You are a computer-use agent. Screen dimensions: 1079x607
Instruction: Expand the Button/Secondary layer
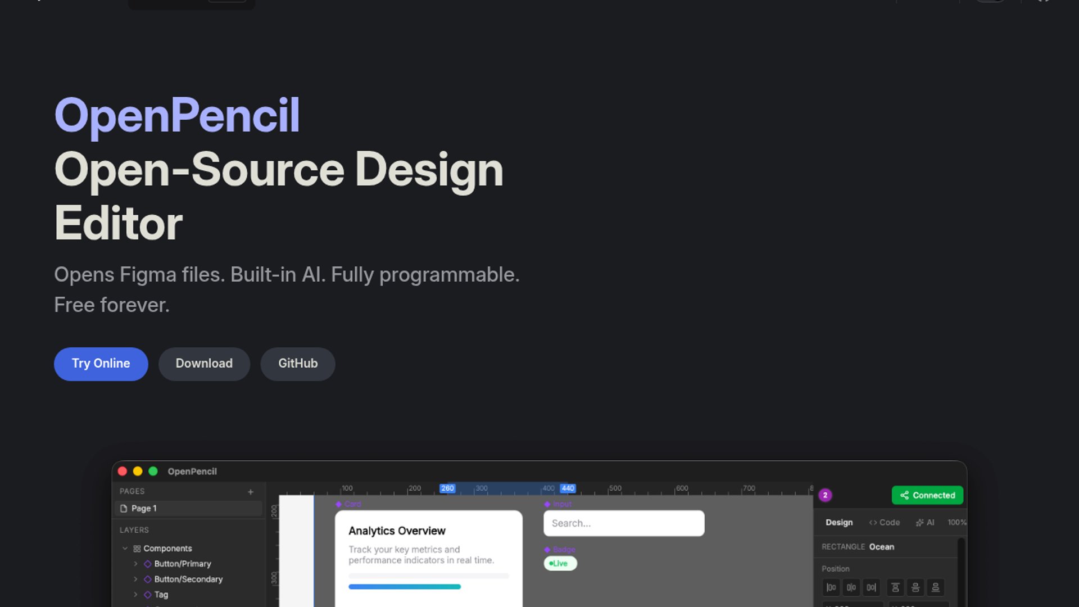pos(135,579)
